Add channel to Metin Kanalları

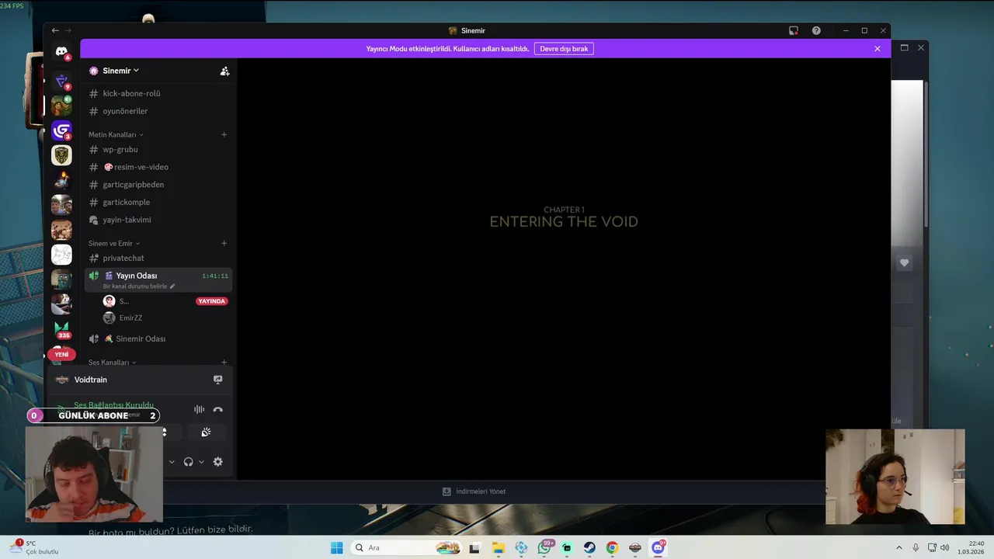coord(224,134)
